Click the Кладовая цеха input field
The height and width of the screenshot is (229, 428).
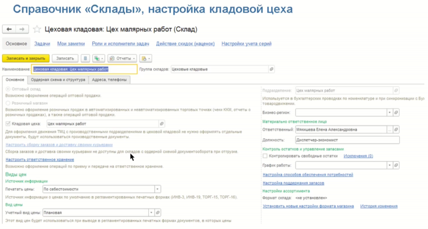(x=103, y=124)
